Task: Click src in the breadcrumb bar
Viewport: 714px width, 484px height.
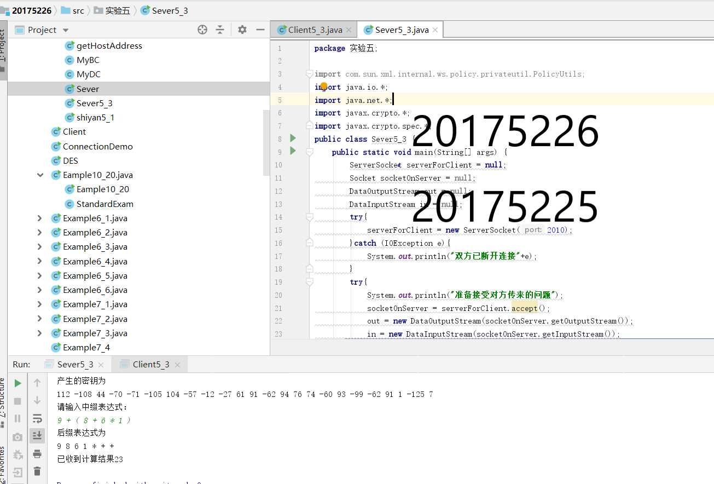Action: (73, 10)
